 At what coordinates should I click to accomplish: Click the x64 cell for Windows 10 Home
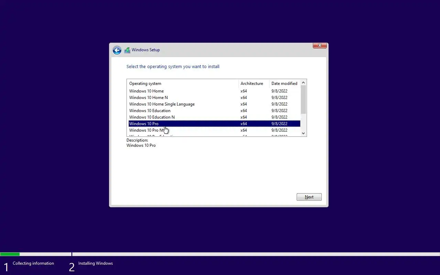pyautogui.click(x=244, y=91)
